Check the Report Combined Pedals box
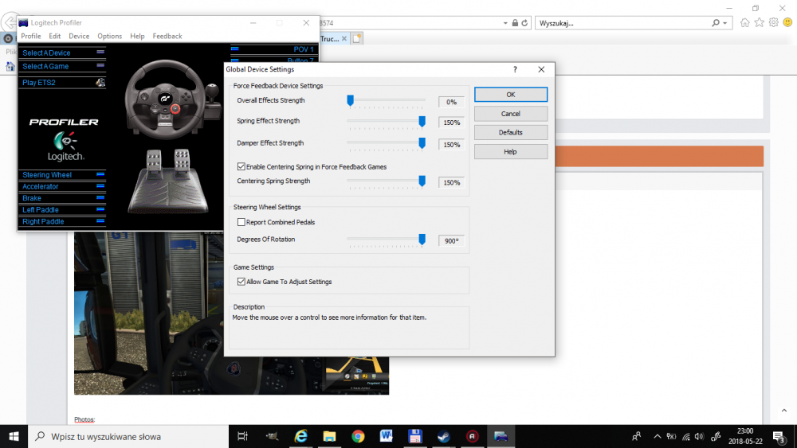Image resolution: width=797 pixels, height=448 pixels. click(x=241, y=222)
